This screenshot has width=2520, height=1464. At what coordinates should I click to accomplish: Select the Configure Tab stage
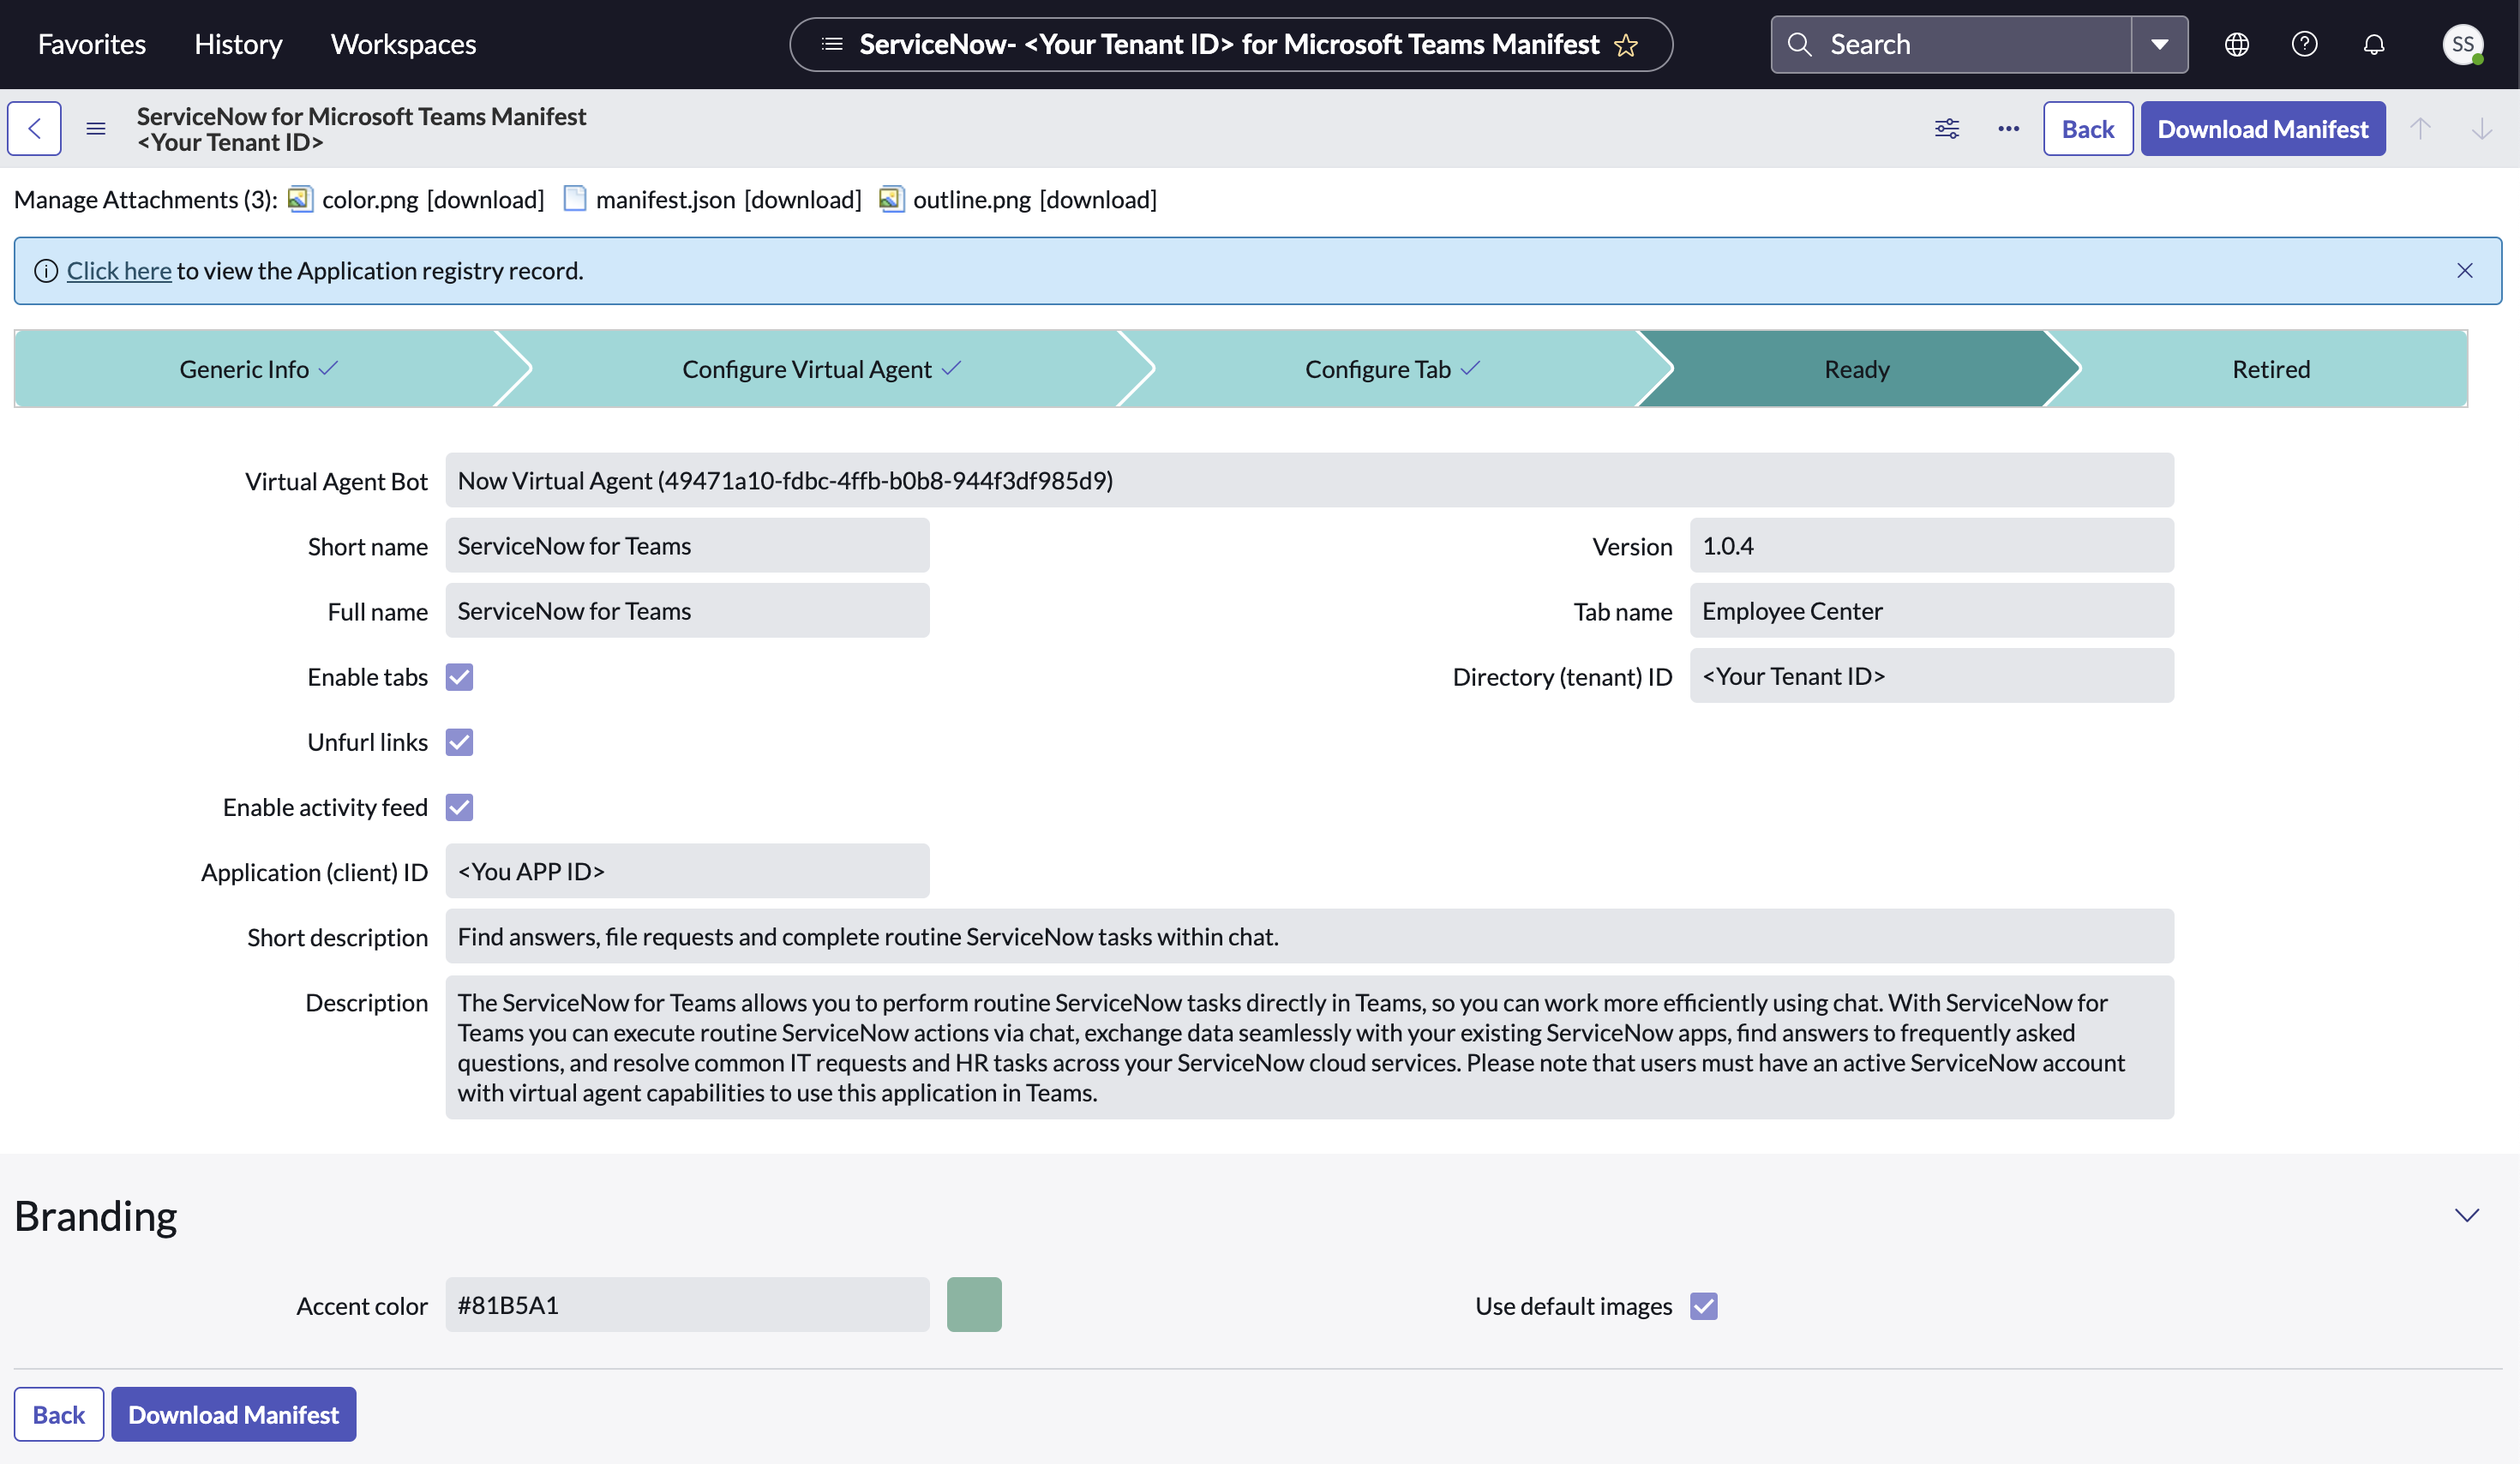tap(1392, 369)
